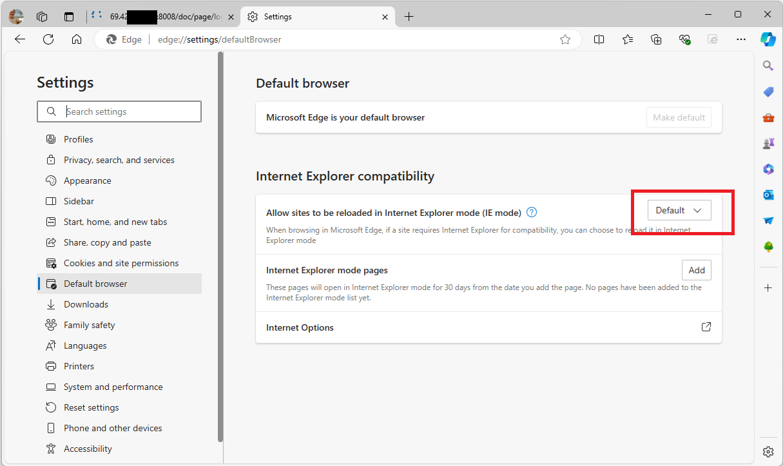Open Accessibility settings section
The height and width of the screenshot is (466, 783).
(120, 449)
